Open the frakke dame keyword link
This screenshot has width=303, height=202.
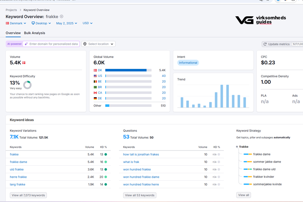(18, 162)
